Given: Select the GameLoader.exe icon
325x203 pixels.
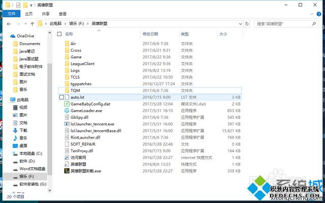Looking at the screenshot, I should click(67, 111).
